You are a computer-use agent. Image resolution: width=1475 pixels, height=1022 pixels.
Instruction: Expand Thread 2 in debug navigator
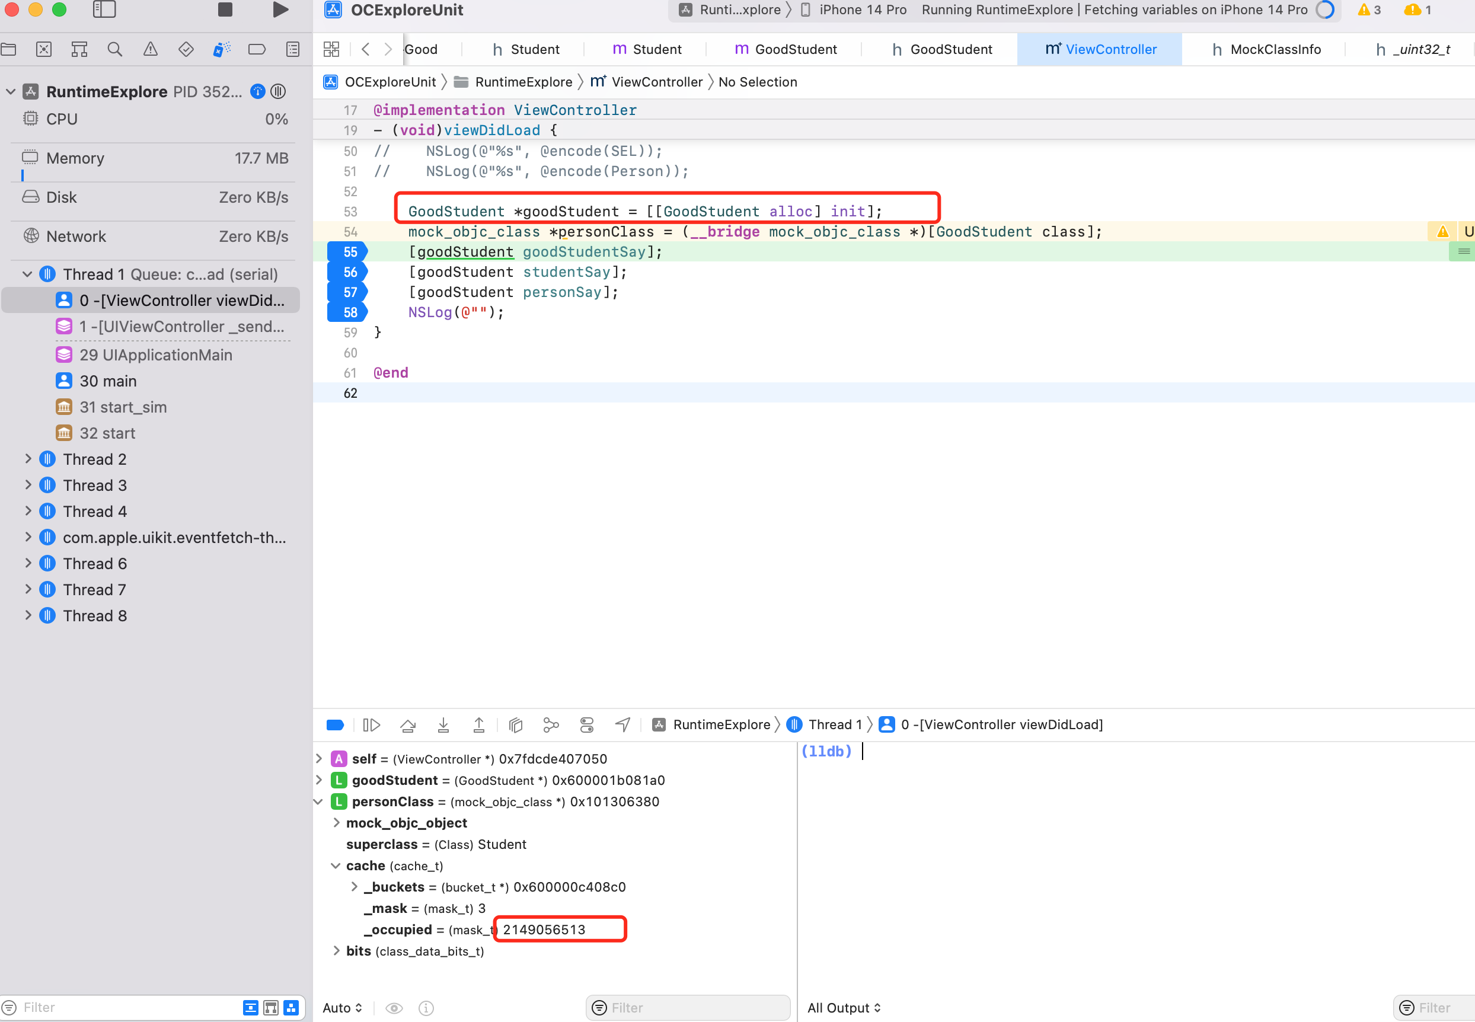28,458
